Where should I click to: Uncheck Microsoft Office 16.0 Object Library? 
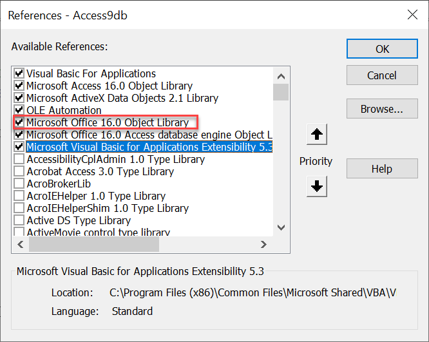(x=19, y=122)
